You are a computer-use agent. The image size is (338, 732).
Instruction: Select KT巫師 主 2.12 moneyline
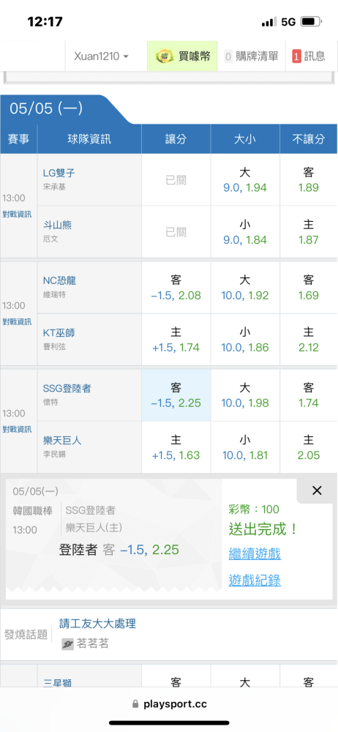pos(309,340)
